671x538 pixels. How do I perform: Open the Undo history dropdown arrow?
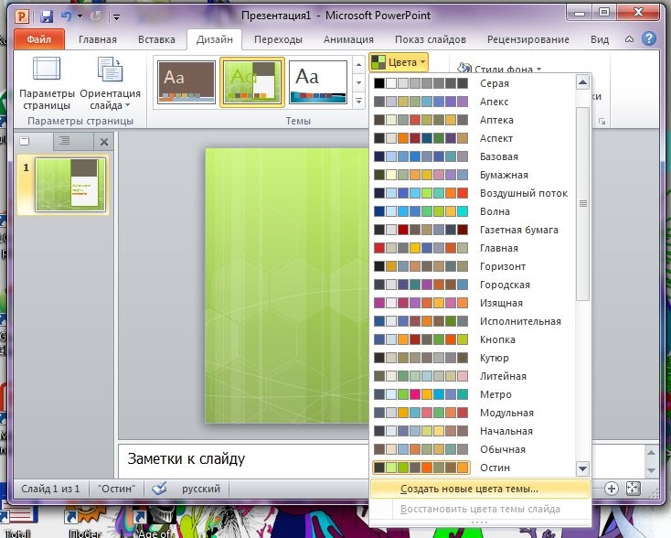point(80,16)
